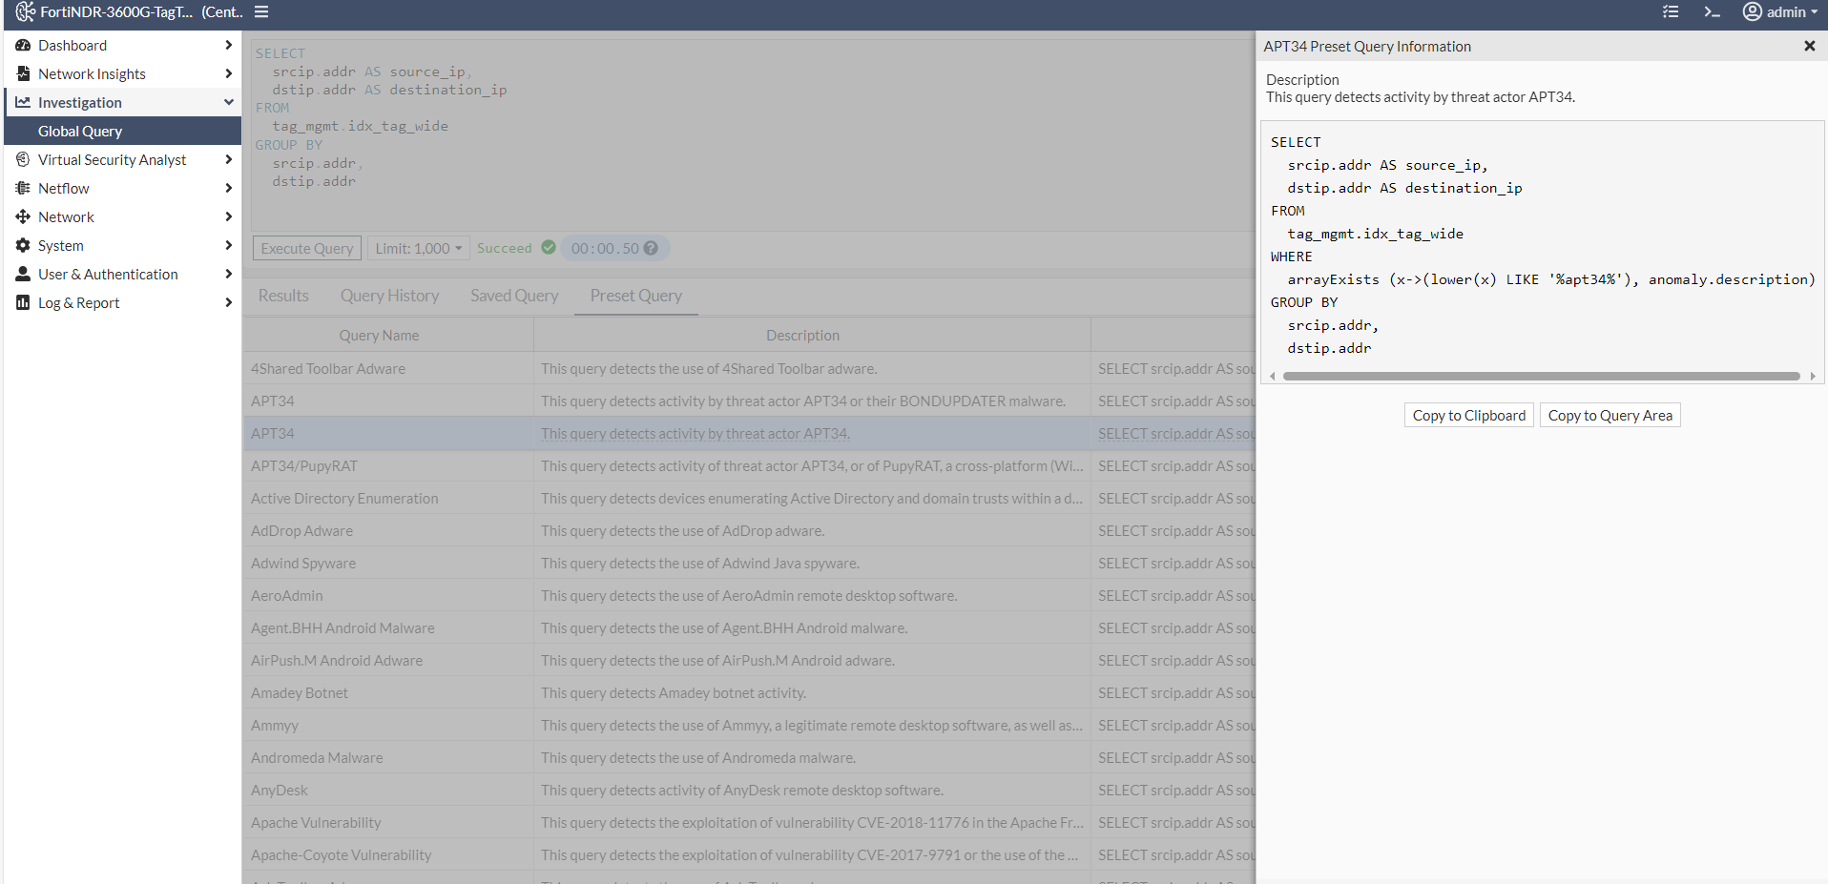The image size is (1828, 884).
Task: Select the Network Insights icon
Action: (22, 73)
